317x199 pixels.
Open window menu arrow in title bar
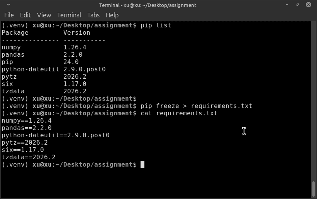8,5
